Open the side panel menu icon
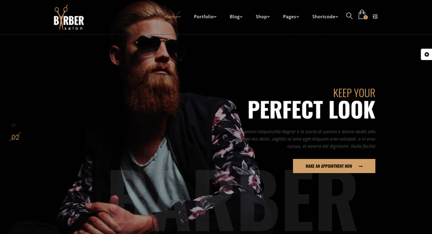Image resolution: width=432 pixels, height=234 pixels. [x=375, y=16]
